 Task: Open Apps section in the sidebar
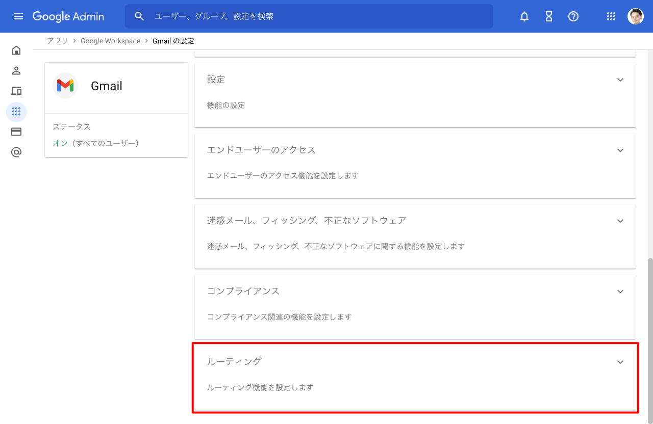[16, 112]
